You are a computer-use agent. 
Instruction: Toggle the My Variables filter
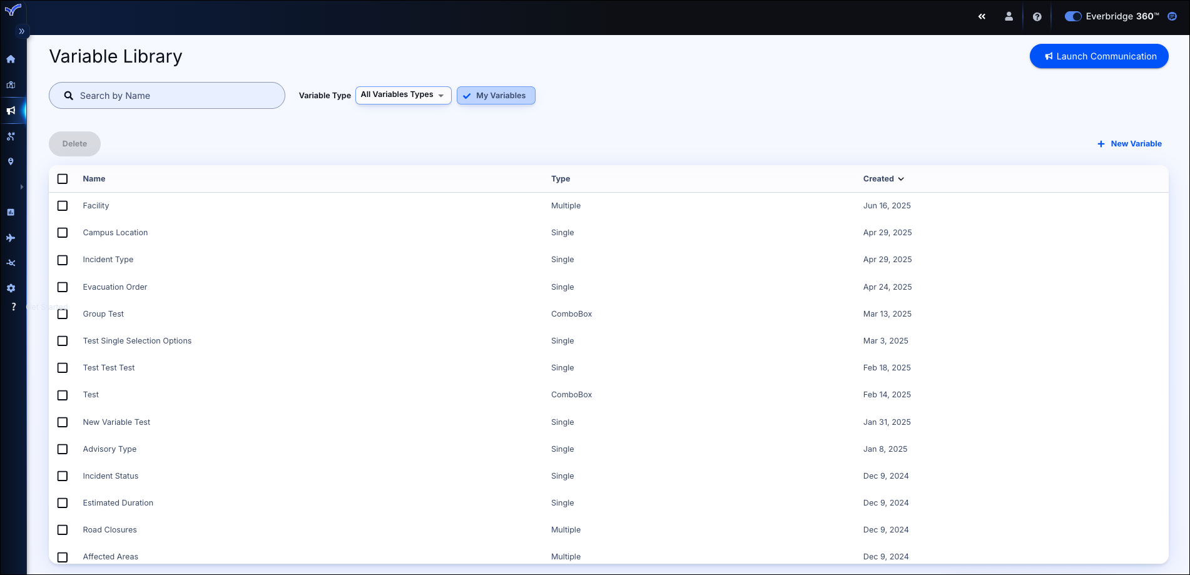point(496,96)
